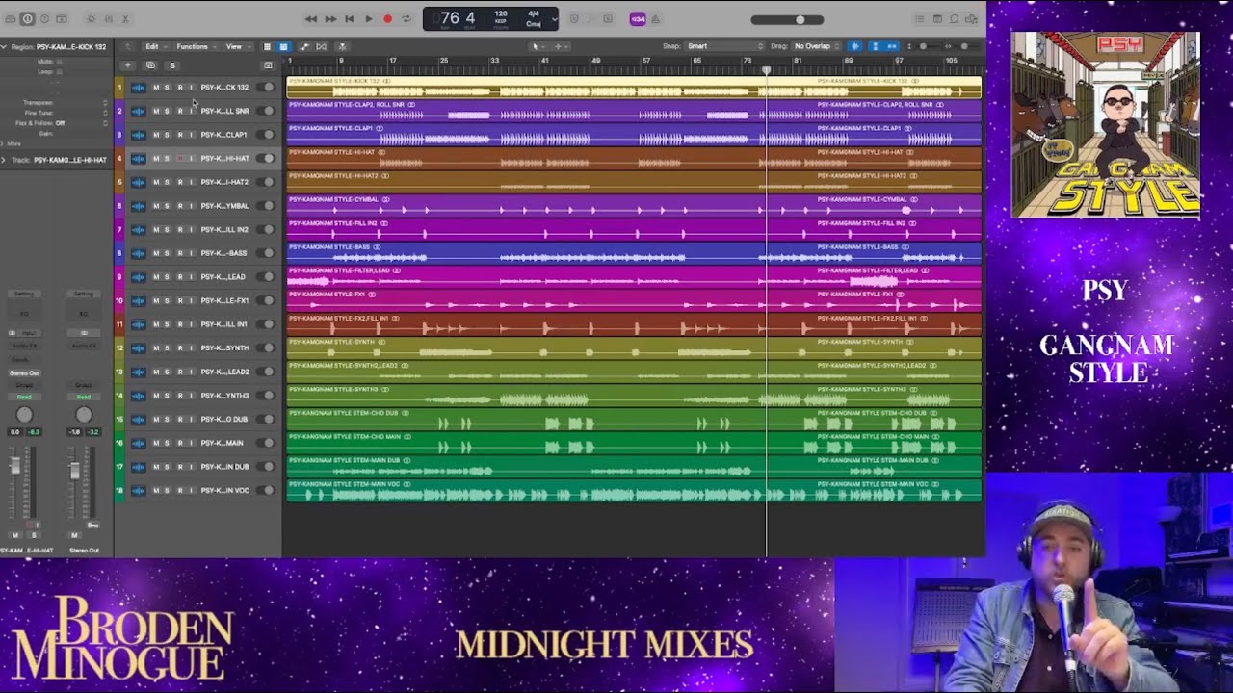Expand the Track inspector disclosure triangle
This screenshot has width=1233, height=693.
click(x=4, y=160)
